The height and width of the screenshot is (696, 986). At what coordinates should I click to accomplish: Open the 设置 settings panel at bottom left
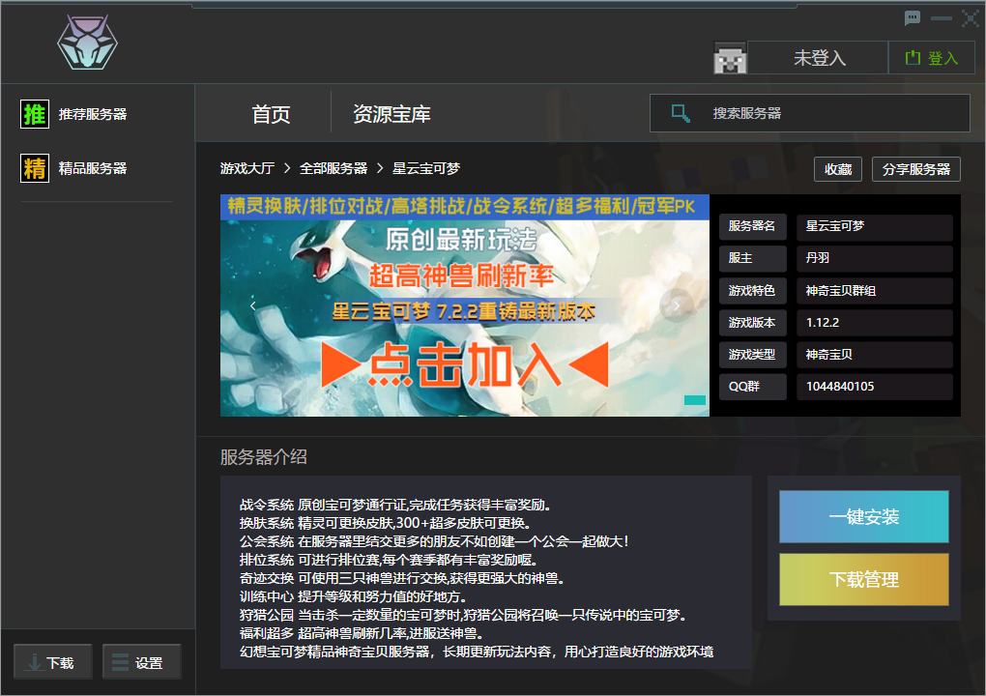point(141,661)
